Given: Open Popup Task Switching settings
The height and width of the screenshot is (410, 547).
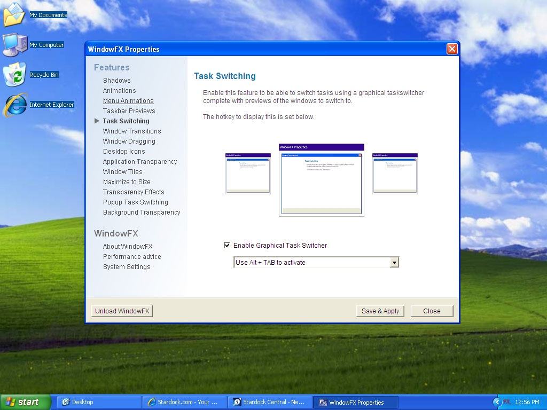Looking at the screenshot, I should click(135, 202).
